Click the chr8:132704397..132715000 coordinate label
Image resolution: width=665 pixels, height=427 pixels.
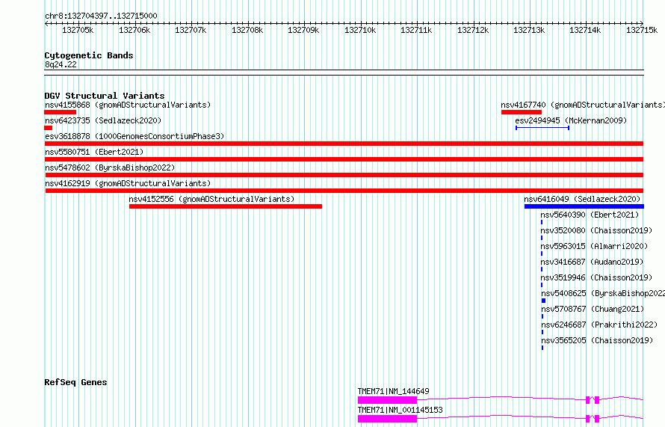click(101, 16)
